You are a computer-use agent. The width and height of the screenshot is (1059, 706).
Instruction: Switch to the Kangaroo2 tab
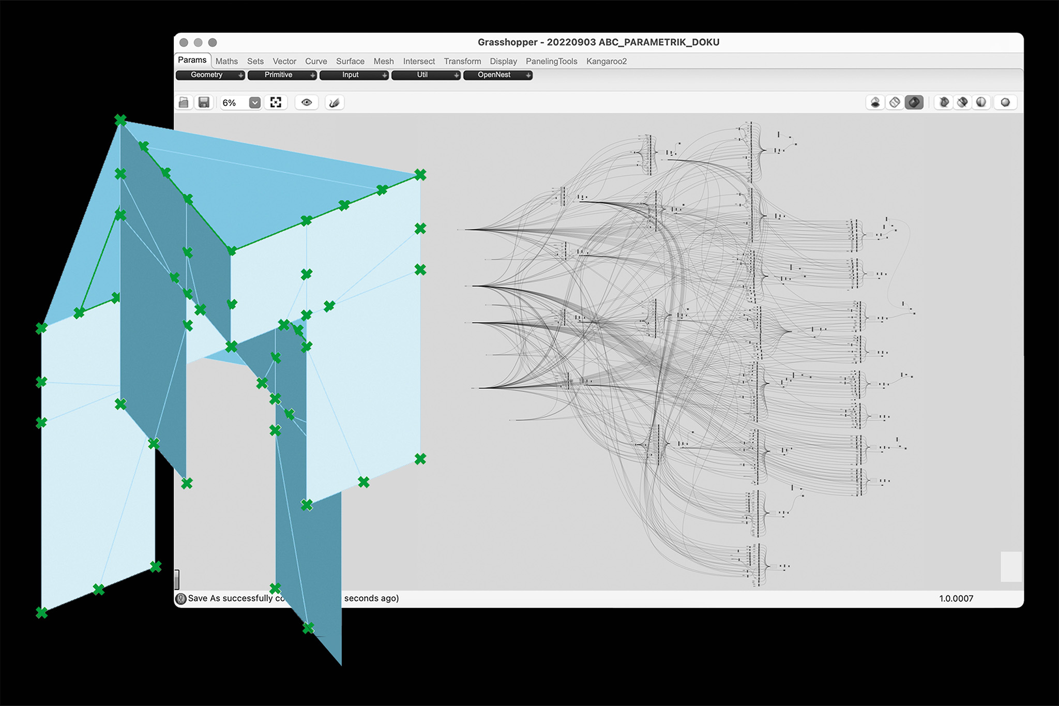[606, 61]
